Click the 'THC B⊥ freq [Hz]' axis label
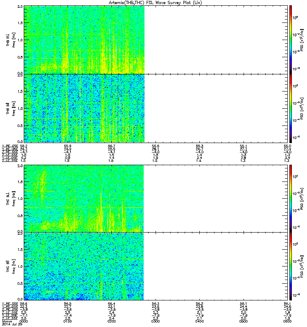307x327 pixels. pyautogui.click(x=11, y=199)
